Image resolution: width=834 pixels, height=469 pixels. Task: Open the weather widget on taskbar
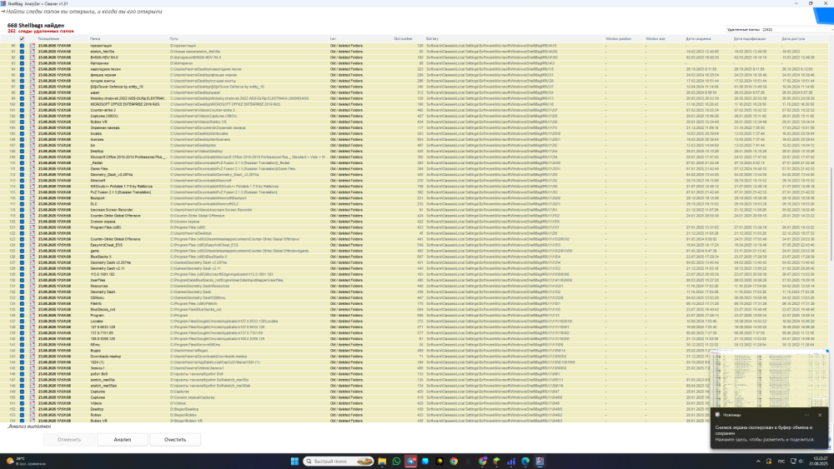[x=26, y=461]
